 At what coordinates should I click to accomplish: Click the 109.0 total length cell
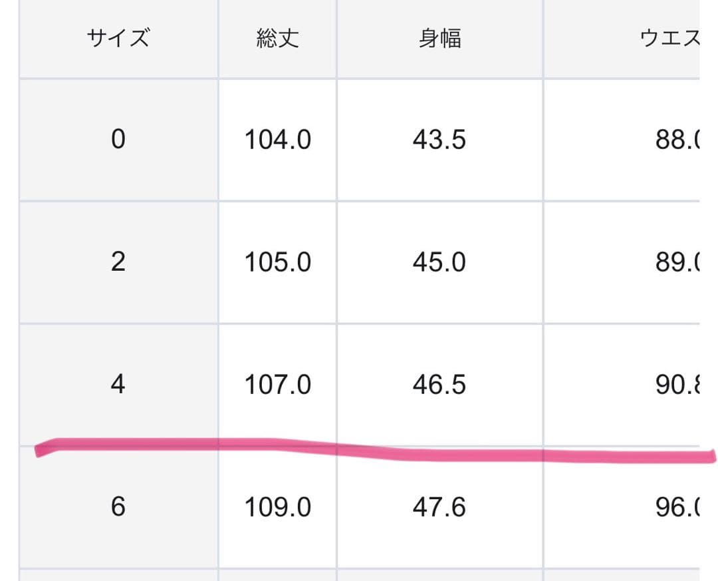pos(277,507)
